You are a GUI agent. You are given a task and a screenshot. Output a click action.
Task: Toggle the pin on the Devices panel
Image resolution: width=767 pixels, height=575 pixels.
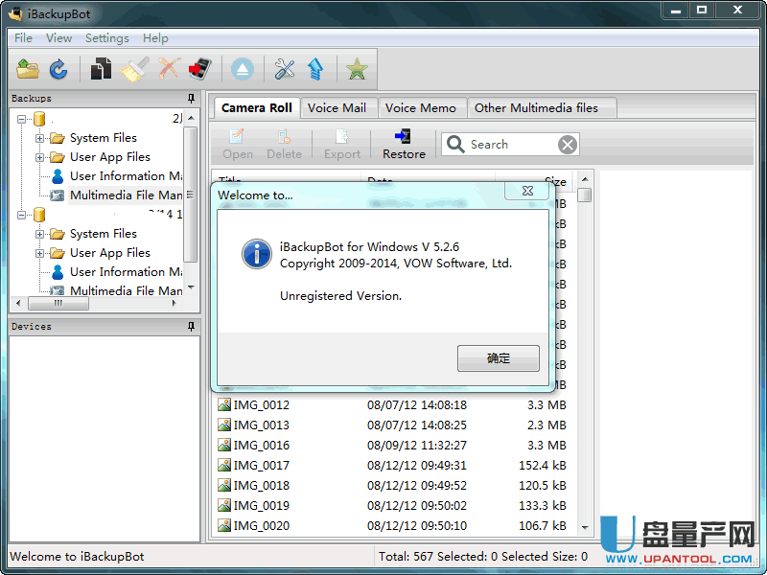[192, 327]
